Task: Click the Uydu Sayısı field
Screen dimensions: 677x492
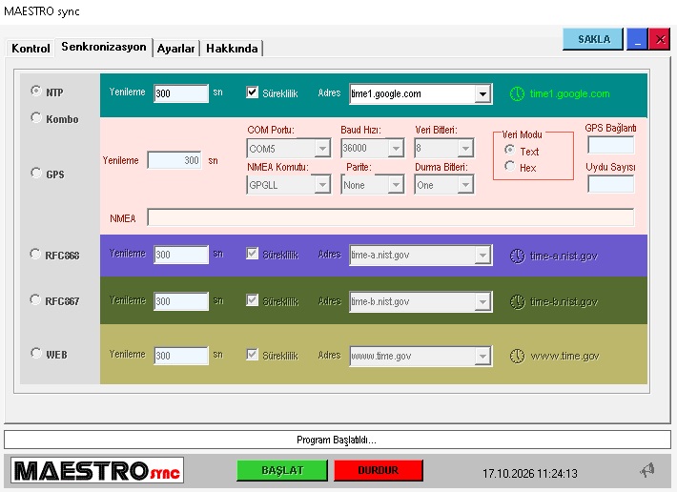Action: point(610,184)
